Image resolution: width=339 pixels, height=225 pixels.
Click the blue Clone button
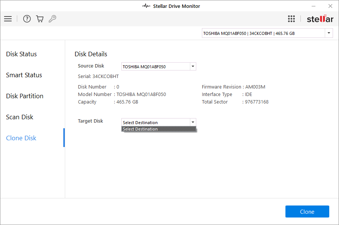tap(307, 211)
